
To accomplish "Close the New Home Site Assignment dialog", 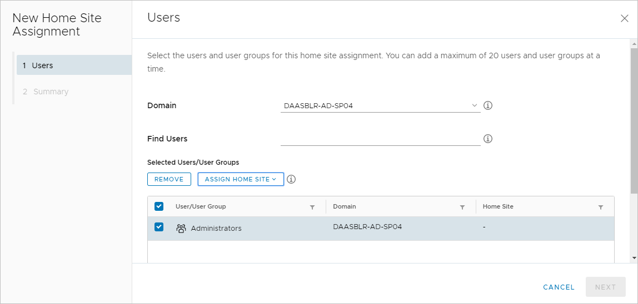I will [624, 18].
